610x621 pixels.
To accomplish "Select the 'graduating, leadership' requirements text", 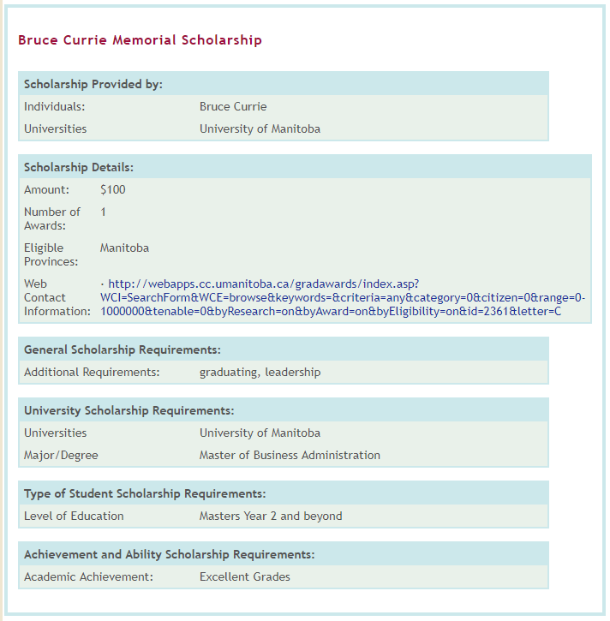I will pos(260,373).
